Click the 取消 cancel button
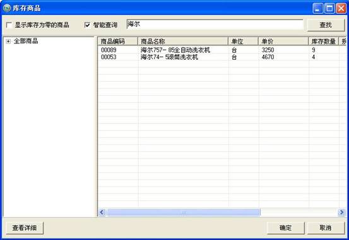349x240 pixels. (326, 228)
